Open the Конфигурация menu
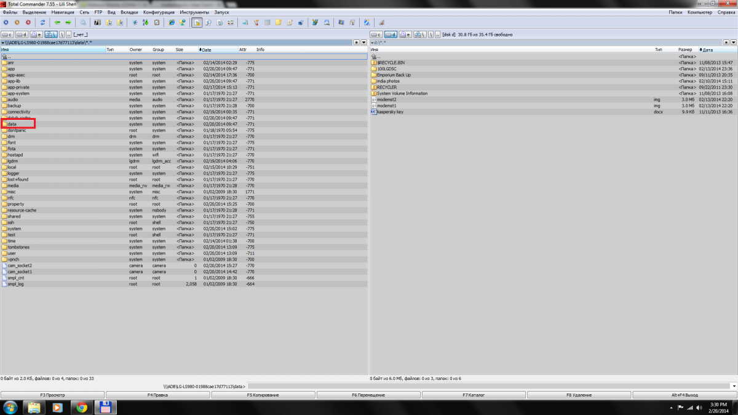 (158, 12)
